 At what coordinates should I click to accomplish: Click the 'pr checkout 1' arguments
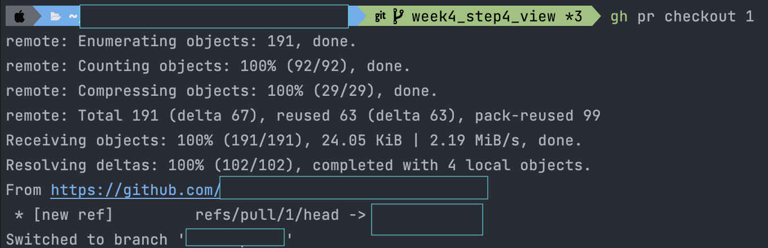(x=696, y=17)
